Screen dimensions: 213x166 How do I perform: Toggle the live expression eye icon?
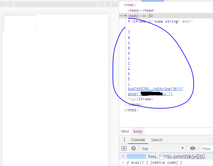192,148
